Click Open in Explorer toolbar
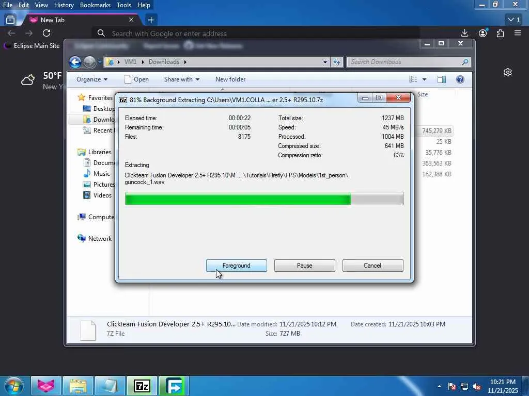This screenshot has width=529, height=396. [136, 79]
